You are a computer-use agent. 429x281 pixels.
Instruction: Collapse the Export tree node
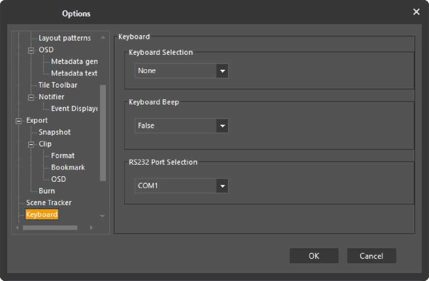(19, 121)
